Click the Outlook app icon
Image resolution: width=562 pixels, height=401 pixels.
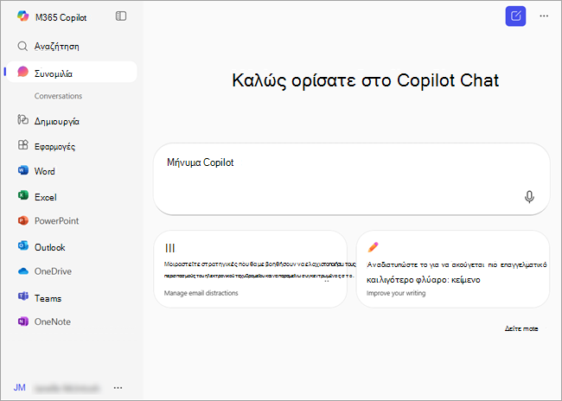tap(23, 245)
